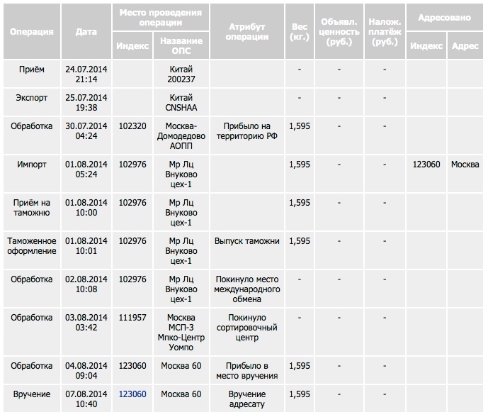Click the date 01.08.2014 10:00
The height and width of the screenshot is (417, 488).
tap(86, 207)
